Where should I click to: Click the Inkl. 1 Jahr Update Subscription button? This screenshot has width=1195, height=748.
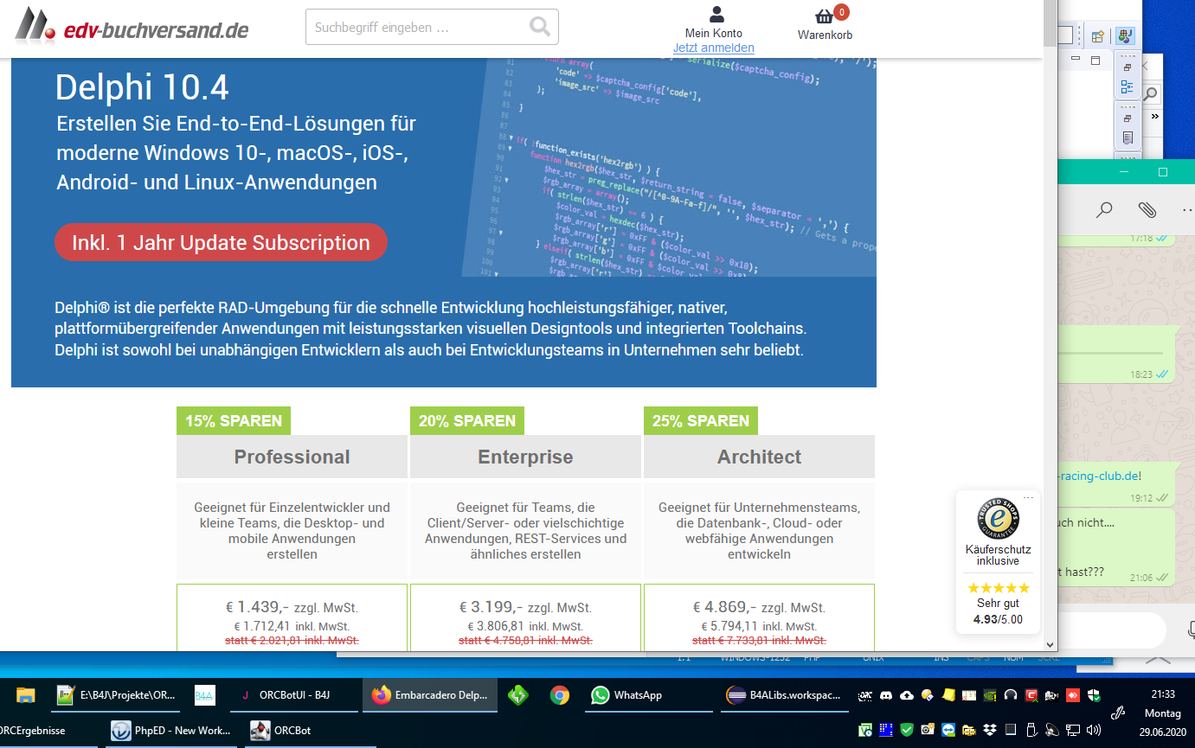pyautogui.click(x=221, y=243)
